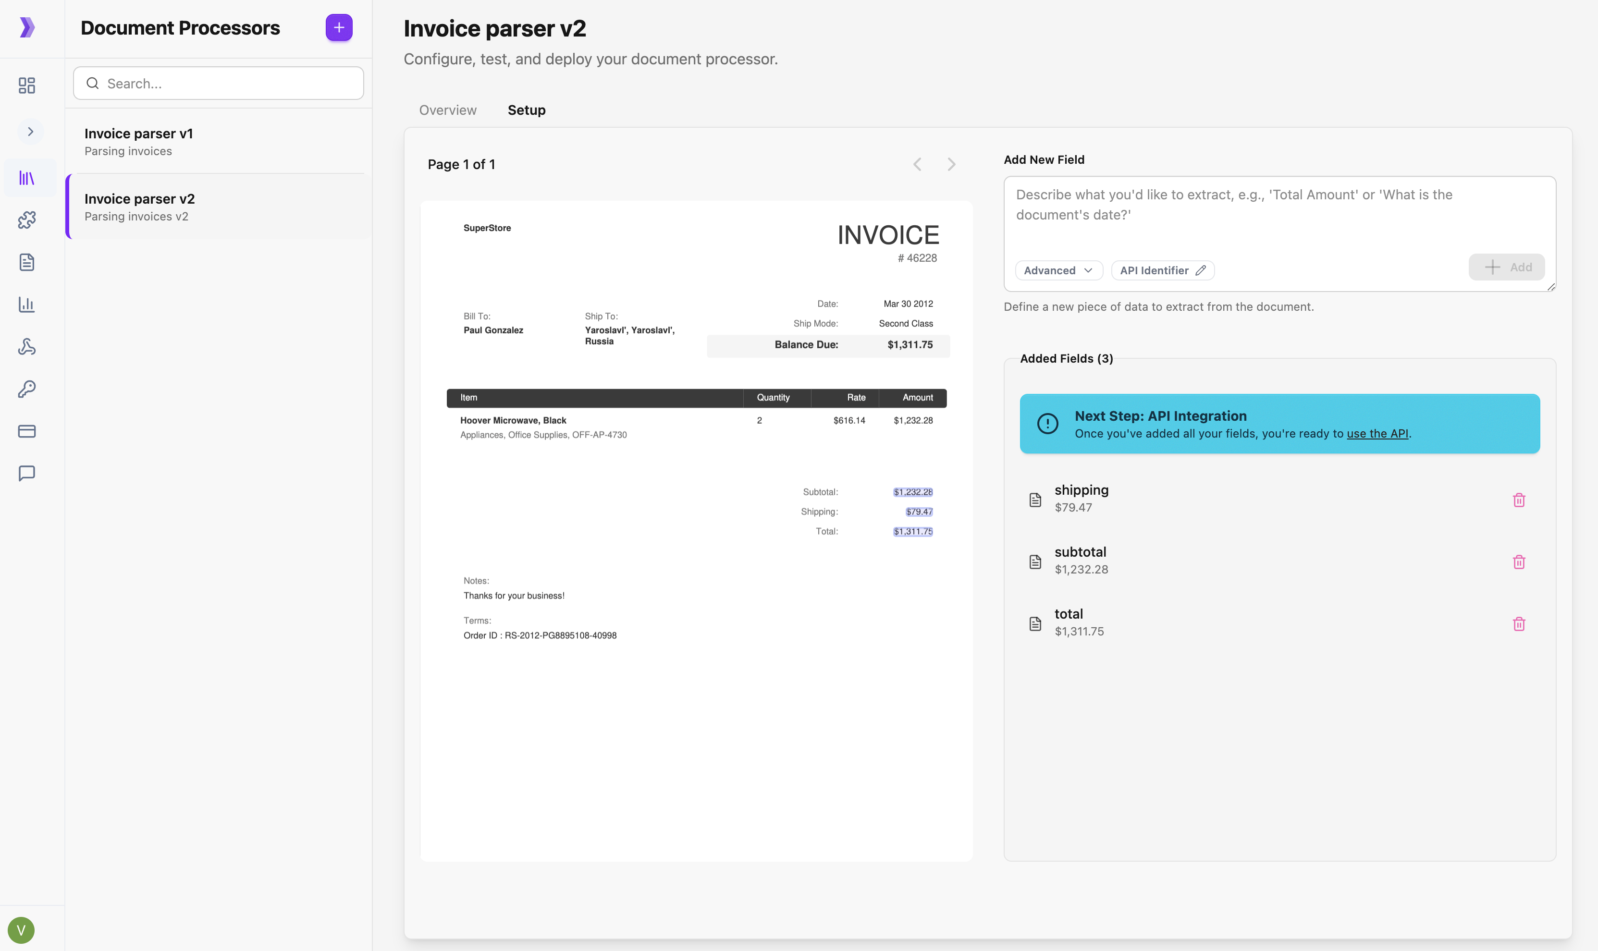Delete the subtotal field
1598x951 pixels.
[1519, 562]
